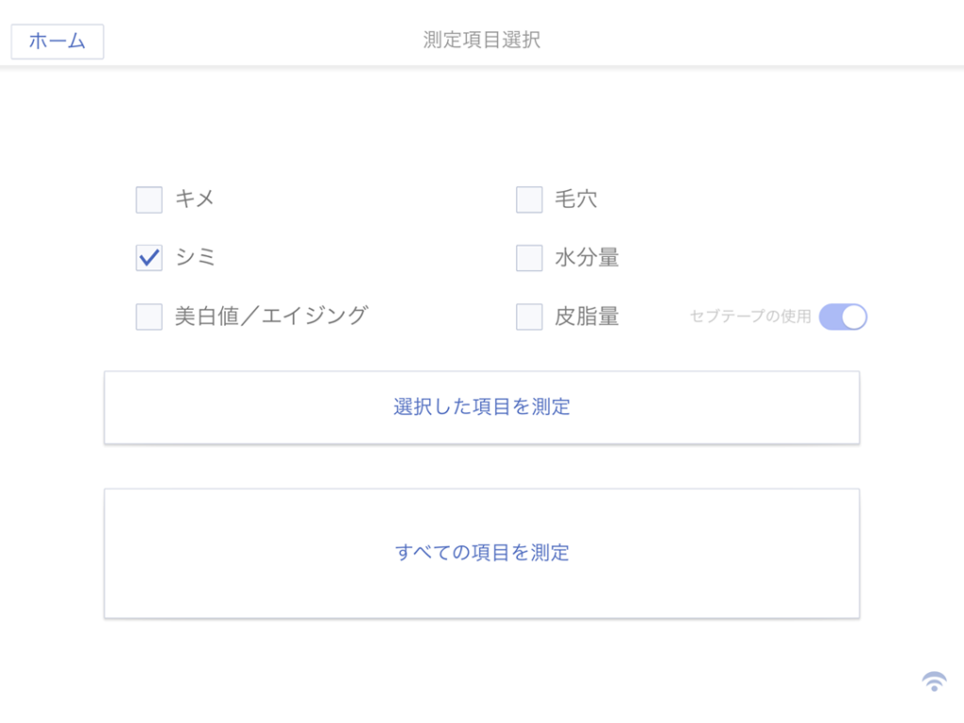
Task: Tap the Wi-Fi status icon
Action: (x=934, y=682)
